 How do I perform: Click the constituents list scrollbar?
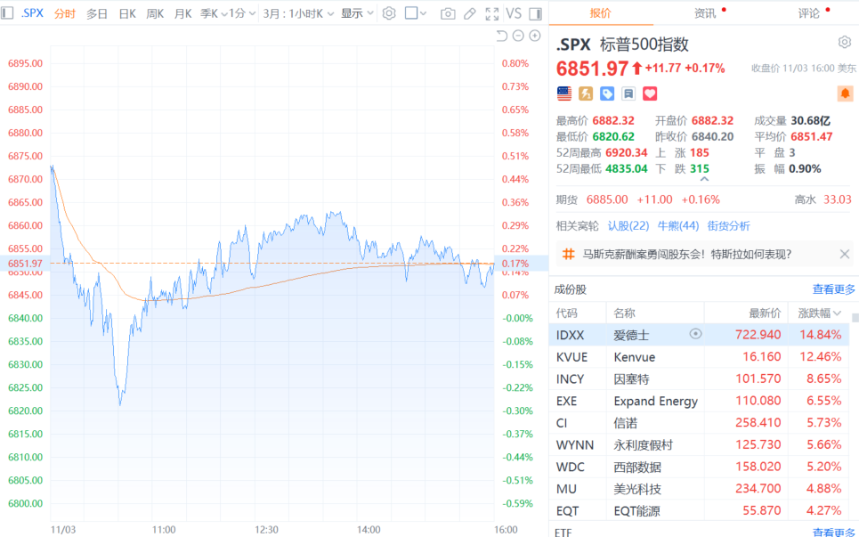click(855, 317)
